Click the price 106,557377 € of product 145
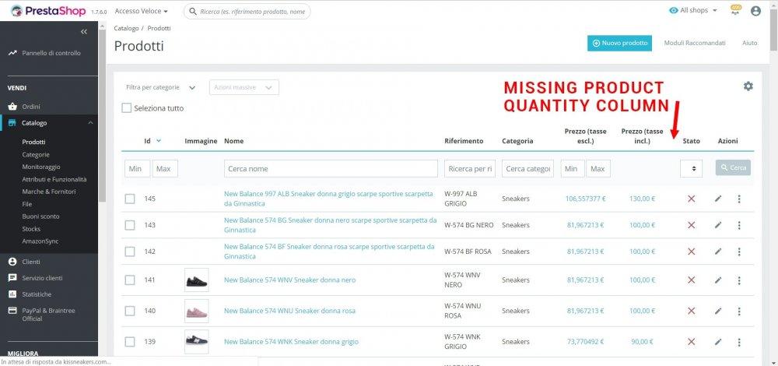This screenshot has width=778, height=366. tap(586, 199)
